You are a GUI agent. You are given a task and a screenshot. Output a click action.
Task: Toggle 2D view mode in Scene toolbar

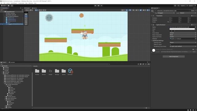[127, 10]
